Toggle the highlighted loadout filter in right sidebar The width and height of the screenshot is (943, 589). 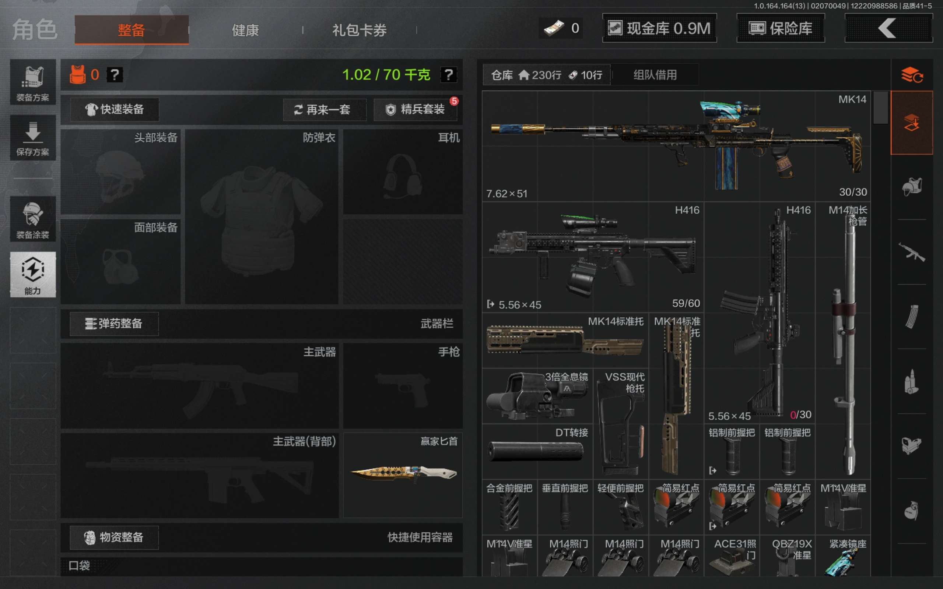pos(911,122)
